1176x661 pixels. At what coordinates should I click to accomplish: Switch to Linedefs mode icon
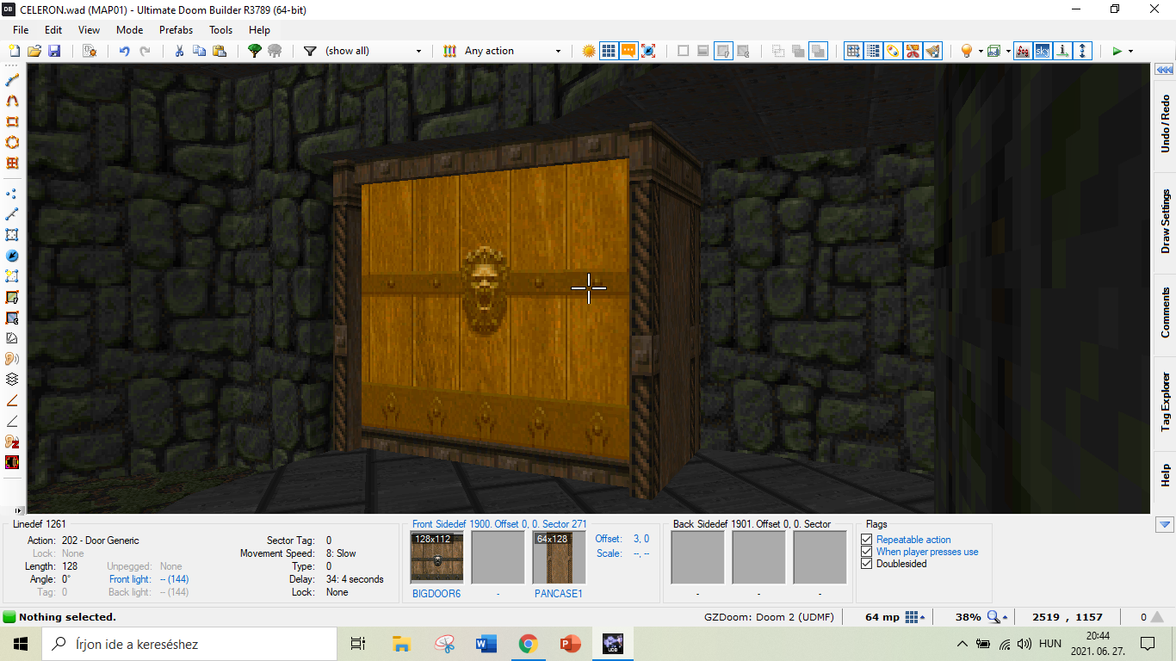coord(13,214)
